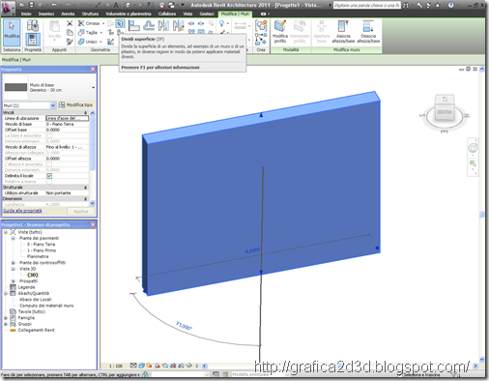Click the Offset tool icon

149,25
